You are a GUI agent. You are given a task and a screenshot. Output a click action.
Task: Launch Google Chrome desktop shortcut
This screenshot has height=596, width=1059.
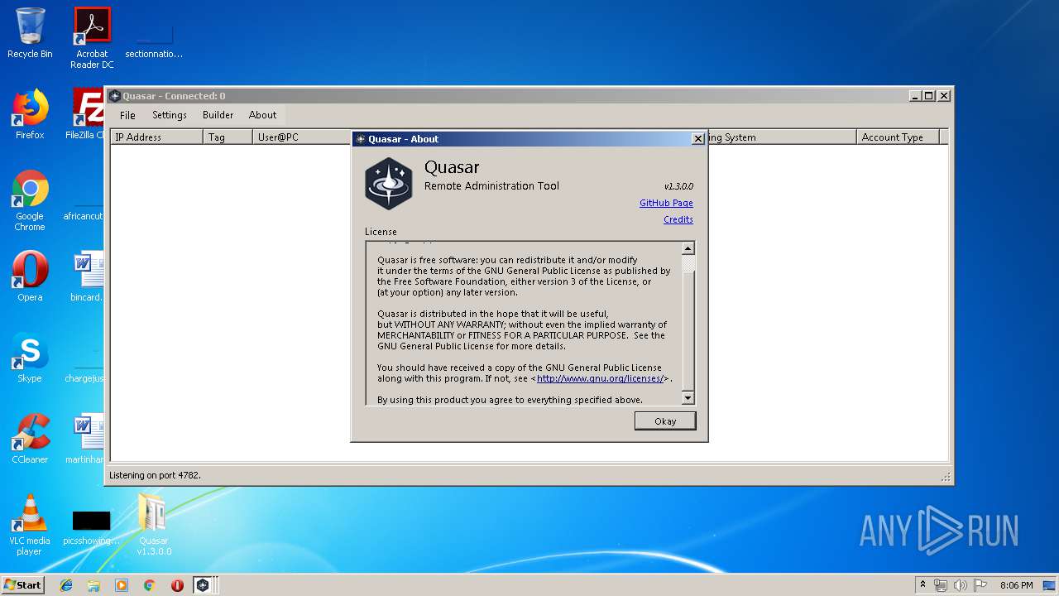click(30, 200)
